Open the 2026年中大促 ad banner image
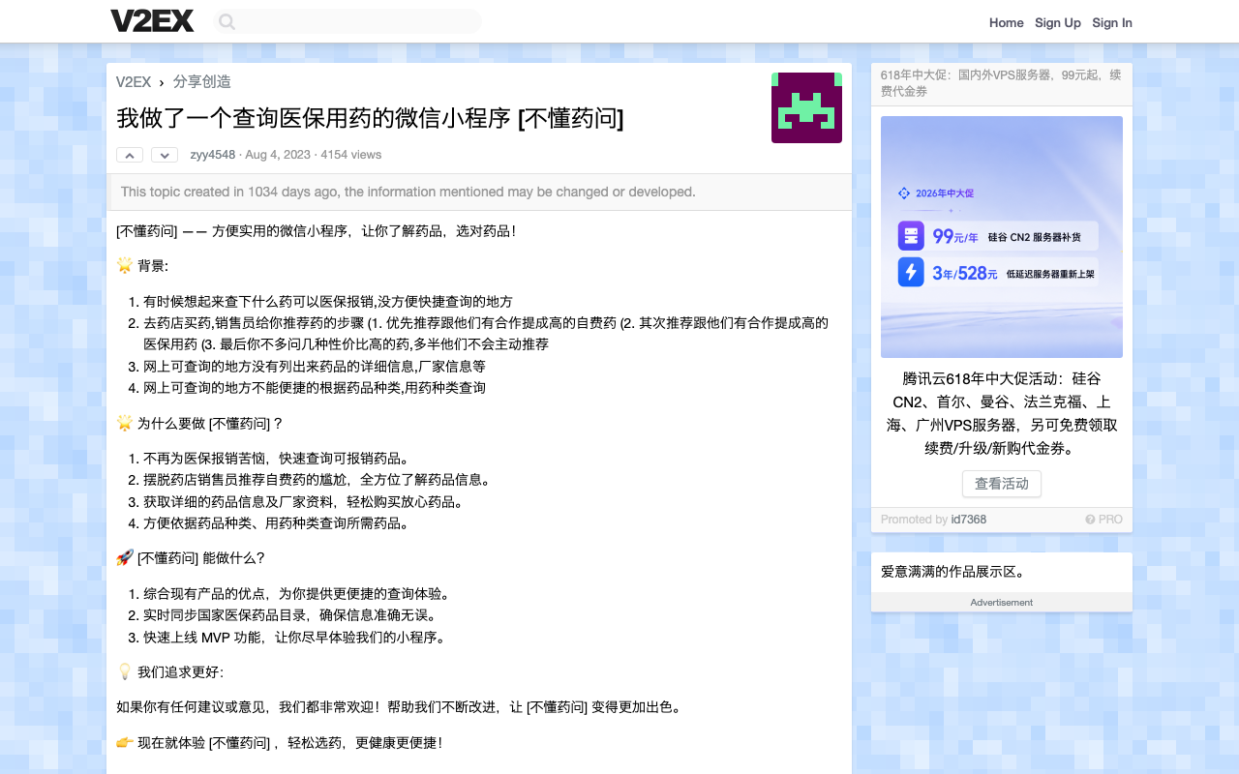The height and width of the screenshot is (774, 1239). click(1002, 237)
